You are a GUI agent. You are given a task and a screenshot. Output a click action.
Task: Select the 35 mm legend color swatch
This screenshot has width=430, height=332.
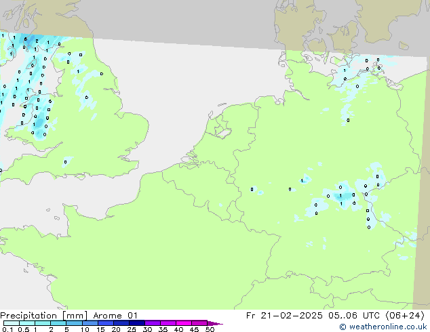(x=168, y=323)
